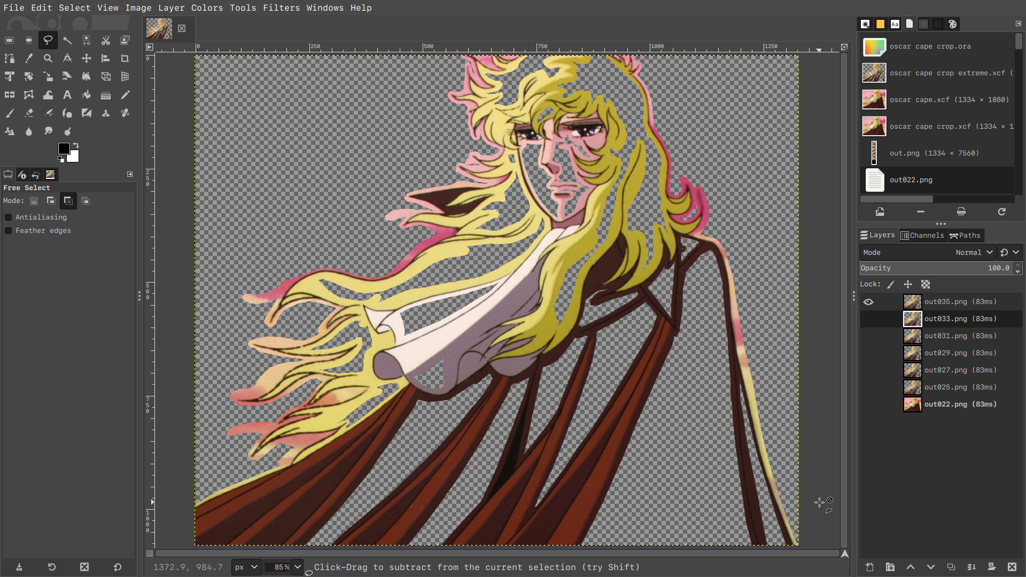Select the Scissors Select tool
Screen dimensions: 1026x577
[x=106, y=40]
